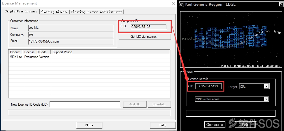Click the Get LIC via Internet button
This screenshot has height=131, width=284.
point(145,37)
